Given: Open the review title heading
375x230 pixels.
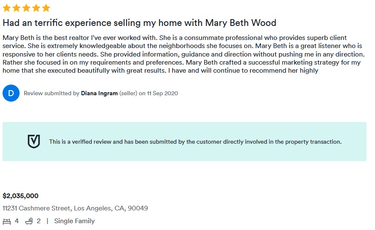Looking at the screenshot, I should click(139, 23).
